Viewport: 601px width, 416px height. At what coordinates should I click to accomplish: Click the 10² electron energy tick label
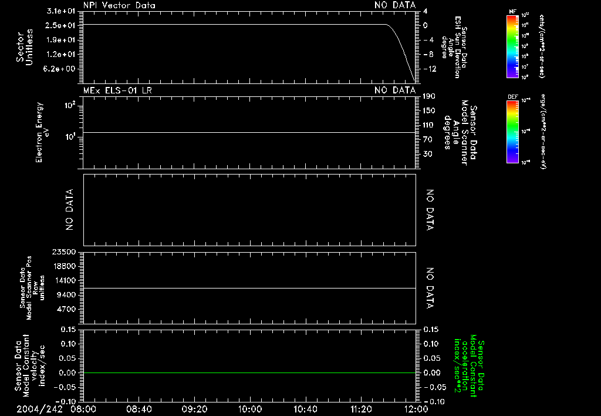[x=70, y=105]
